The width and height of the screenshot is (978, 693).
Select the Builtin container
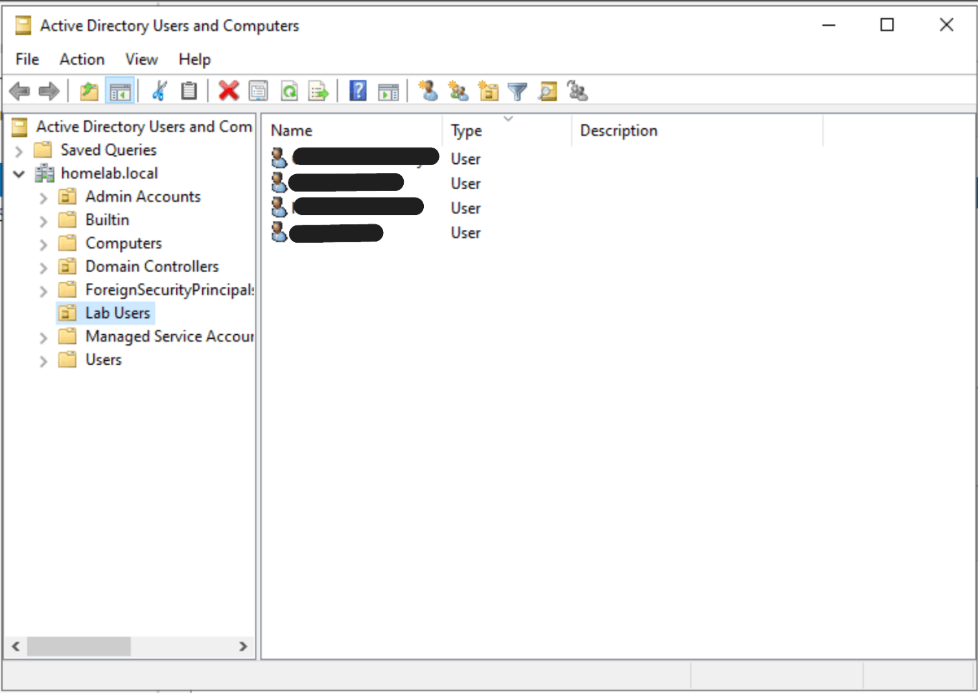pyautogui.click(x=108, y=220)
